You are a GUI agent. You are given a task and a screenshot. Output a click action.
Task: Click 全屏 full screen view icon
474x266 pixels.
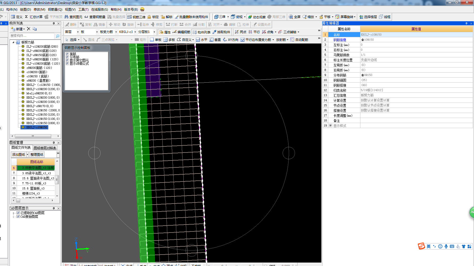click(295, 17)
